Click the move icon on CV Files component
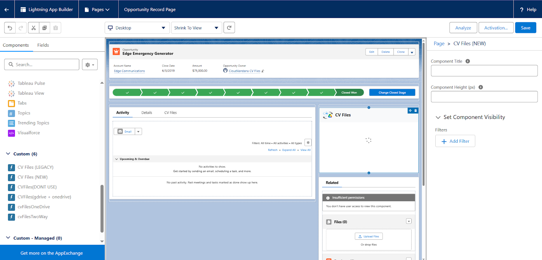Screen dimensions: 542x260 [x=410, y=111]
